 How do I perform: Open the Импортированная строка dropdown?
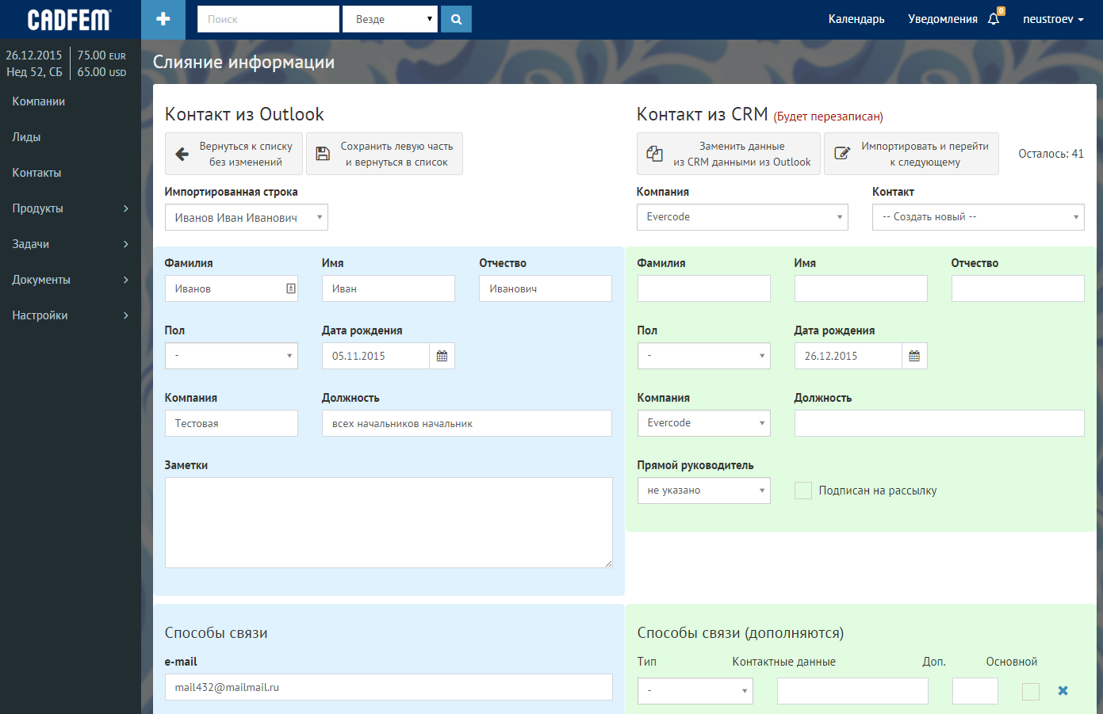[x=246, y=218]
